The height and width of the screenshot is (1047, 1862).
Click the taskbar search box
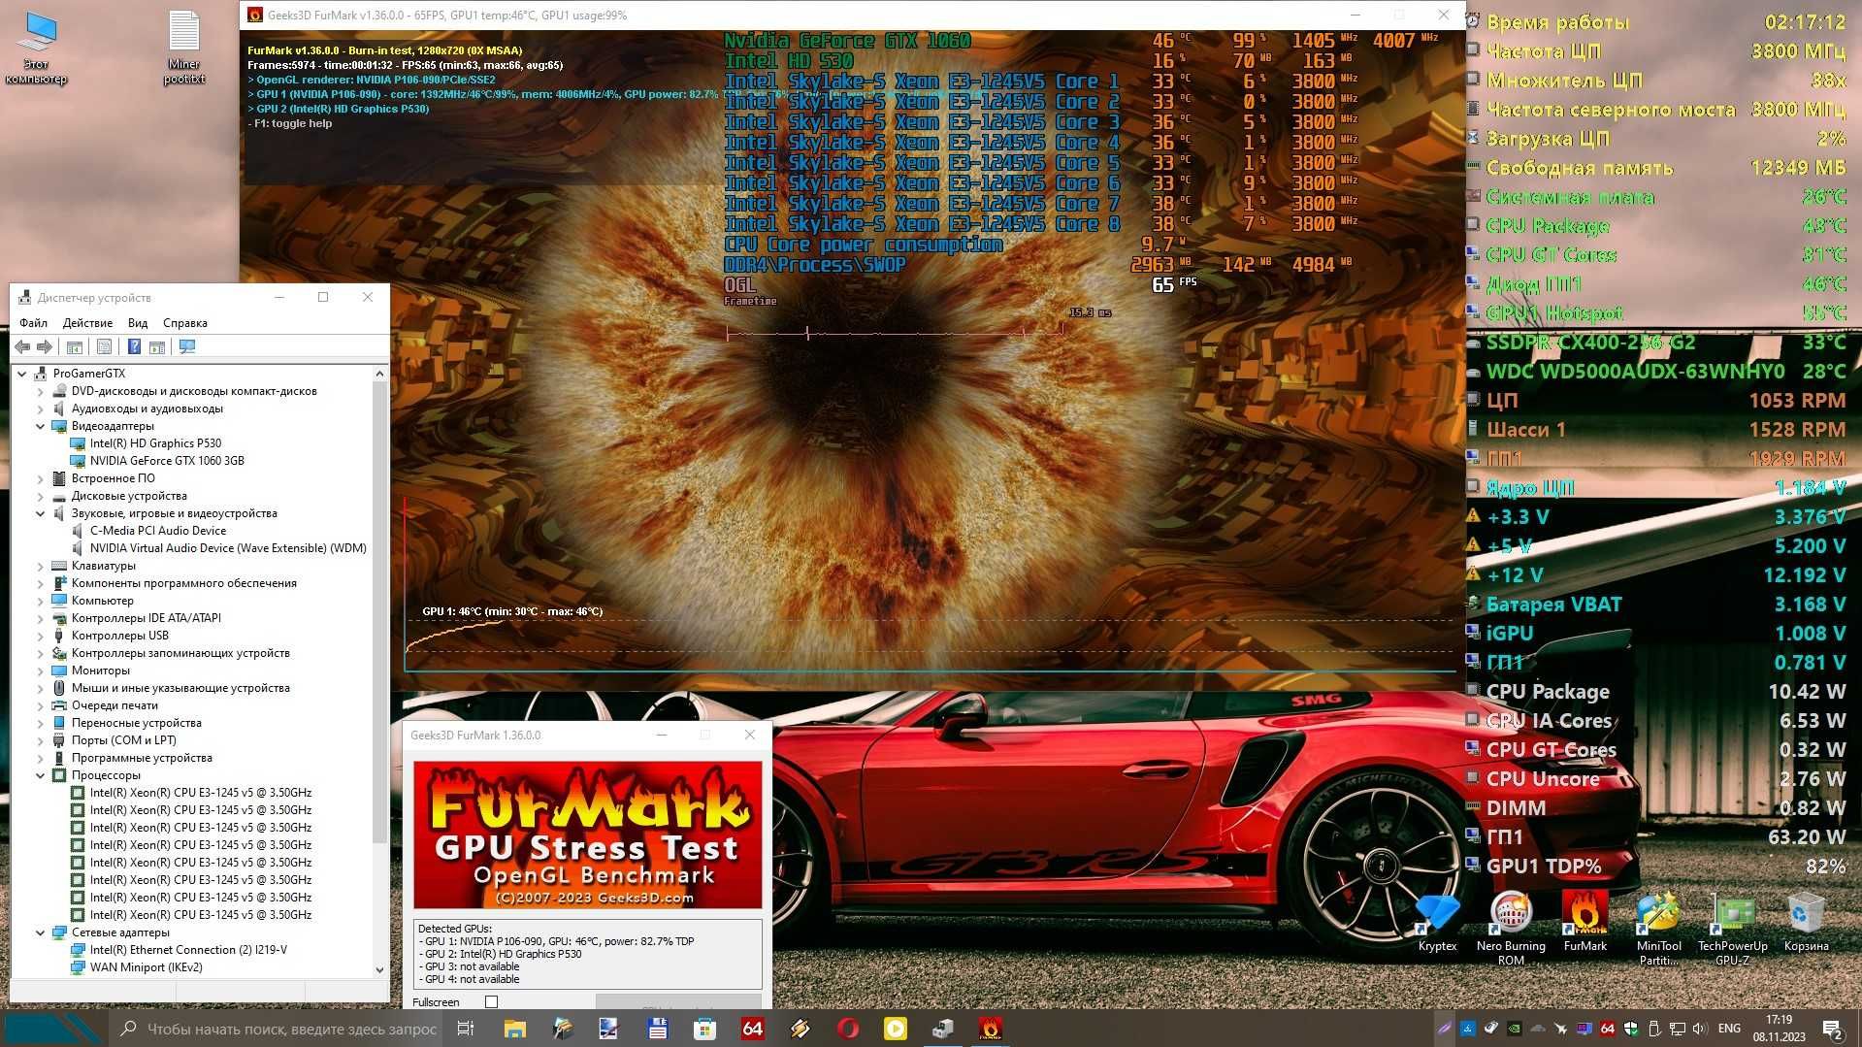coord(277,1029)
